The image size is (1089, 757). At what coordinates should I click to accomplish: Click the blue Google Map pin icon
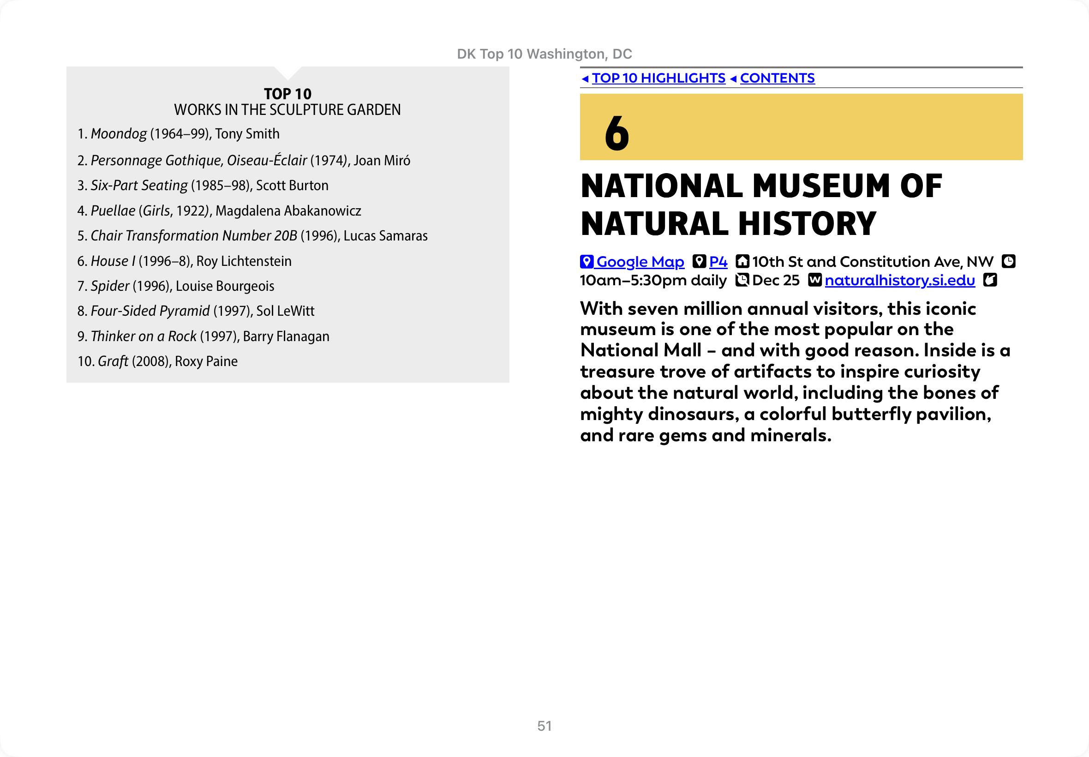pos(587,262)
